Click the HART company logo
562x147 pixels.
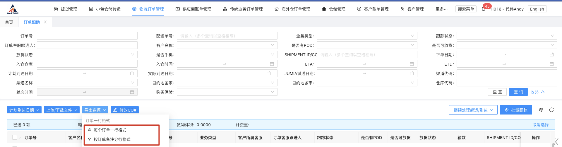(x=13, y=9)
